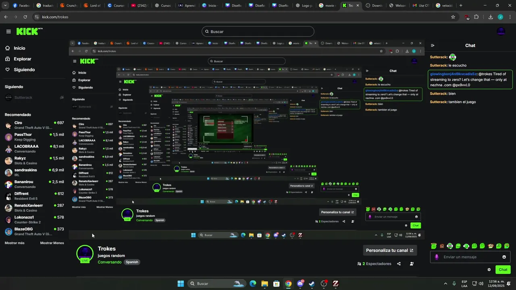516x290 pixels.
Task: Click the Kick Buscar search field
Action: point(258,31)
